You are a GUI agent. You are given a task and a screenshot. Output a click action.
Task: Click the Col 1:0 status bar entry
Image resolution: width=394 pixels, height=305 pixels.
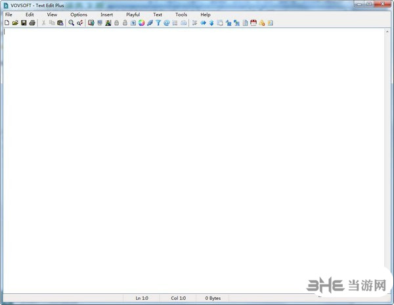[x=179, y=298]
